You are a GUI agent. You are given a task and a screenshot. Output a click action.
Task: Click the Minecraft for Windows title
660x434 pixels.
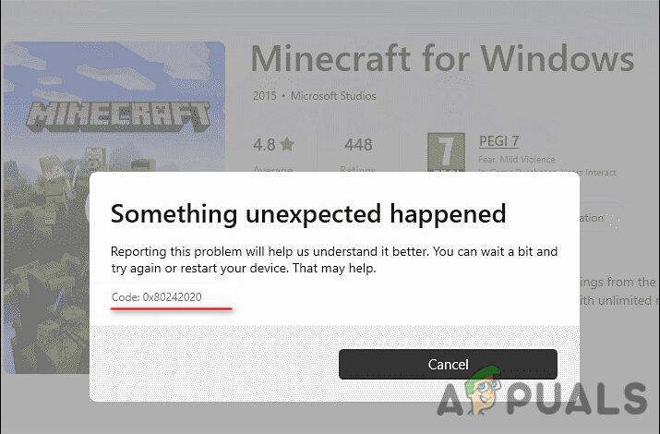pyautogui.click(x=442, y=58)
